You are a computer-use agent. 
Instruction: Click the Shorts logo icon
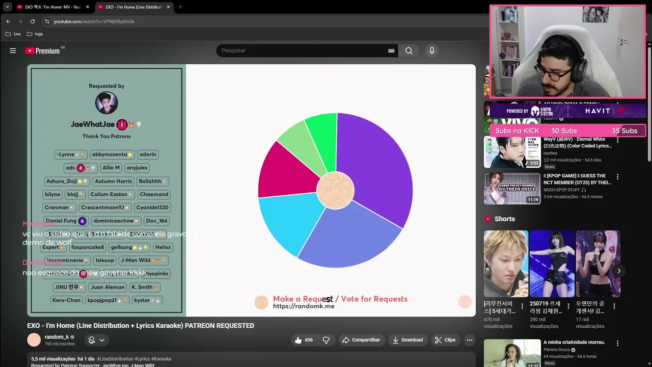point(488,219)
